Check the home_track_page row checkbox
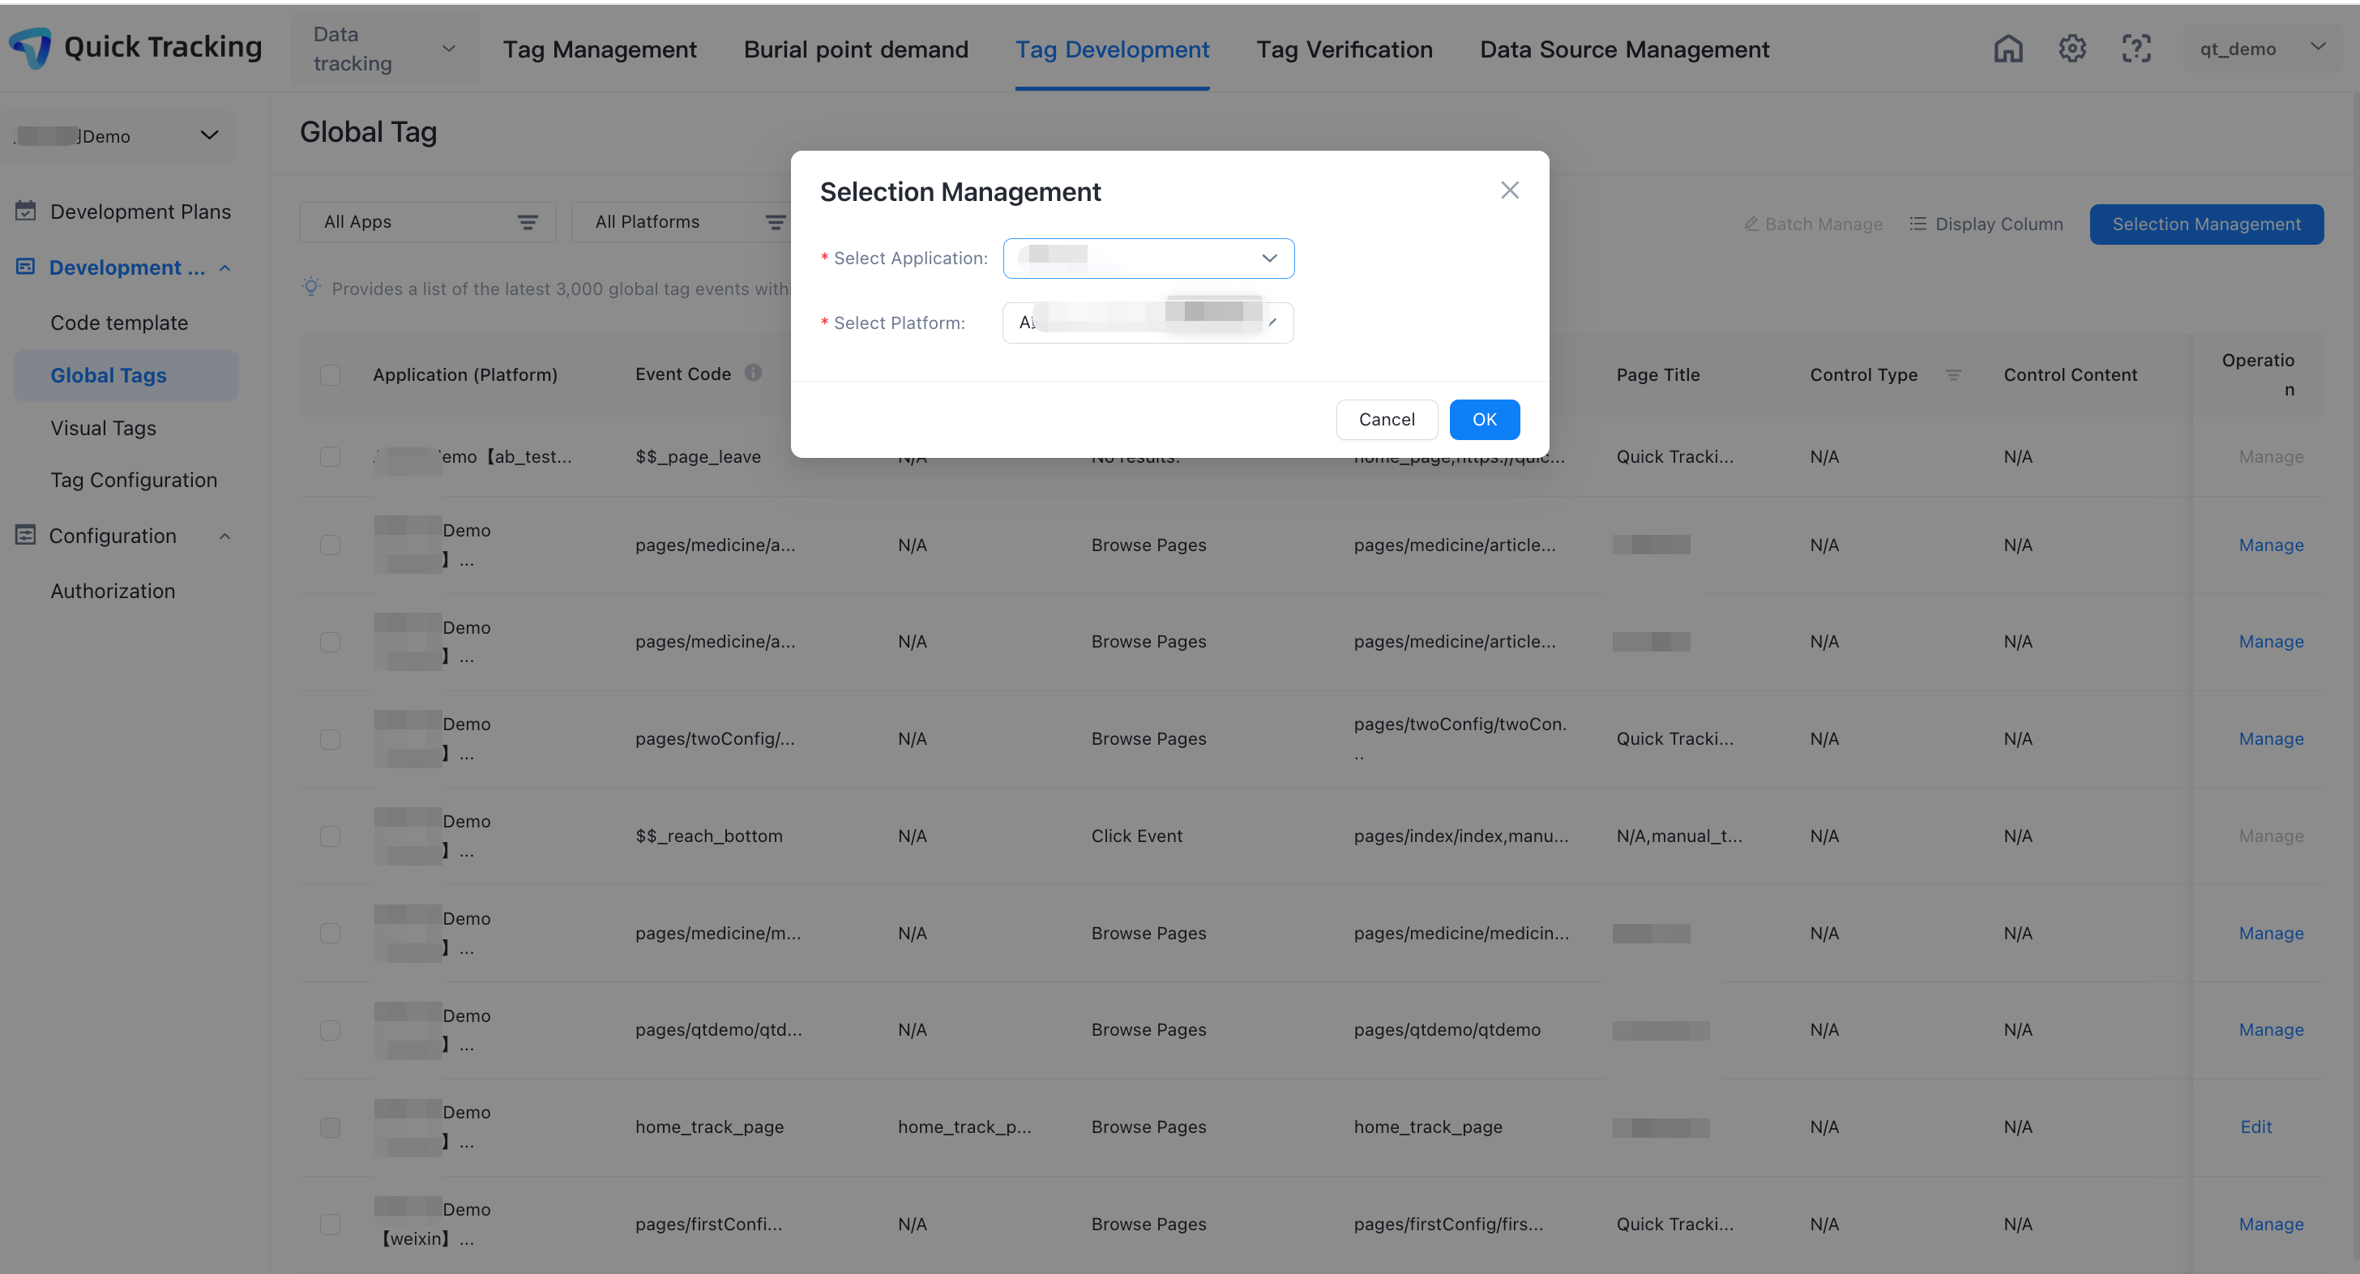 click(x=330, y=1127)
